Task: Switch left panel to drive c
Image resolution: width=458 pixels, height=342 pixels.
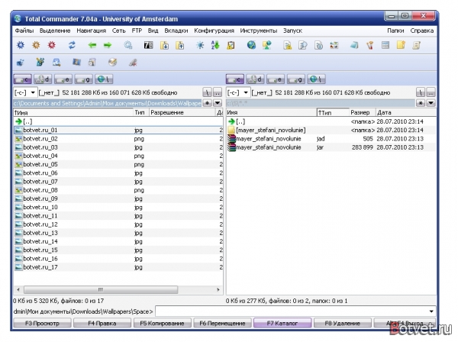Action: pyautogui.click(x=22, y=79)
